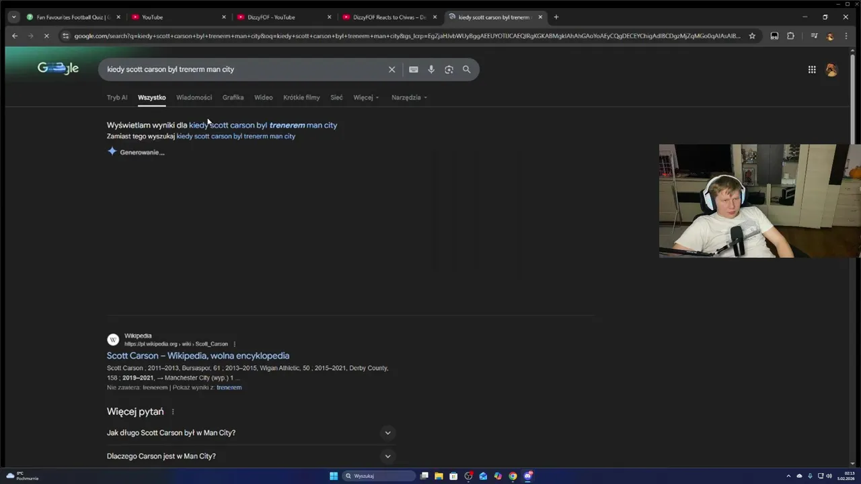The height and width of the screenshot is (484, 861).
Task: Open the Google account avatar menu
Action: pos(831,70)
